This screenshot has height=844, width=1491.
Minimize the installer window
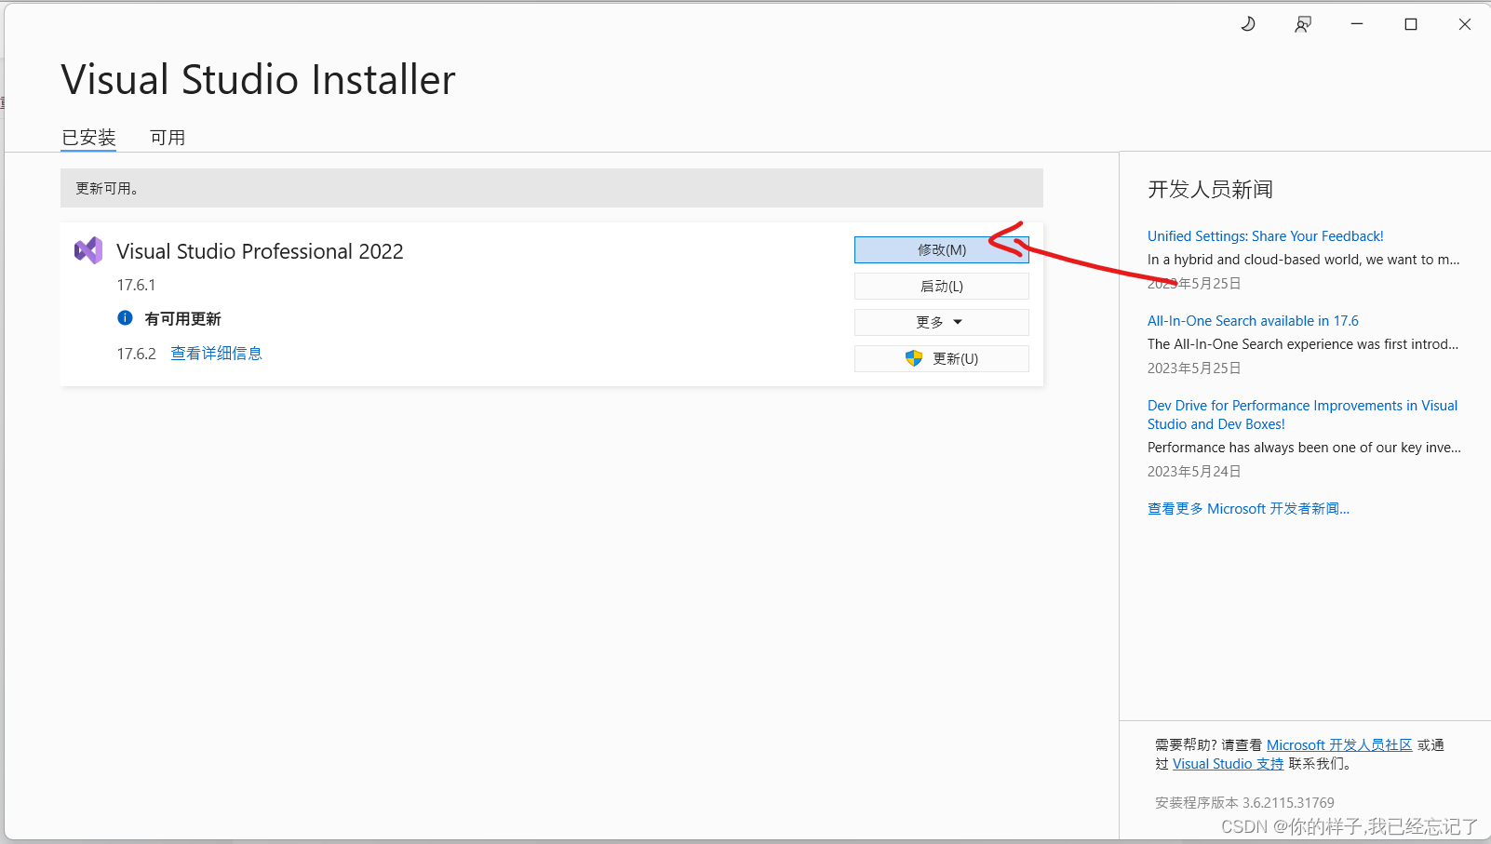click(1357, 24)
